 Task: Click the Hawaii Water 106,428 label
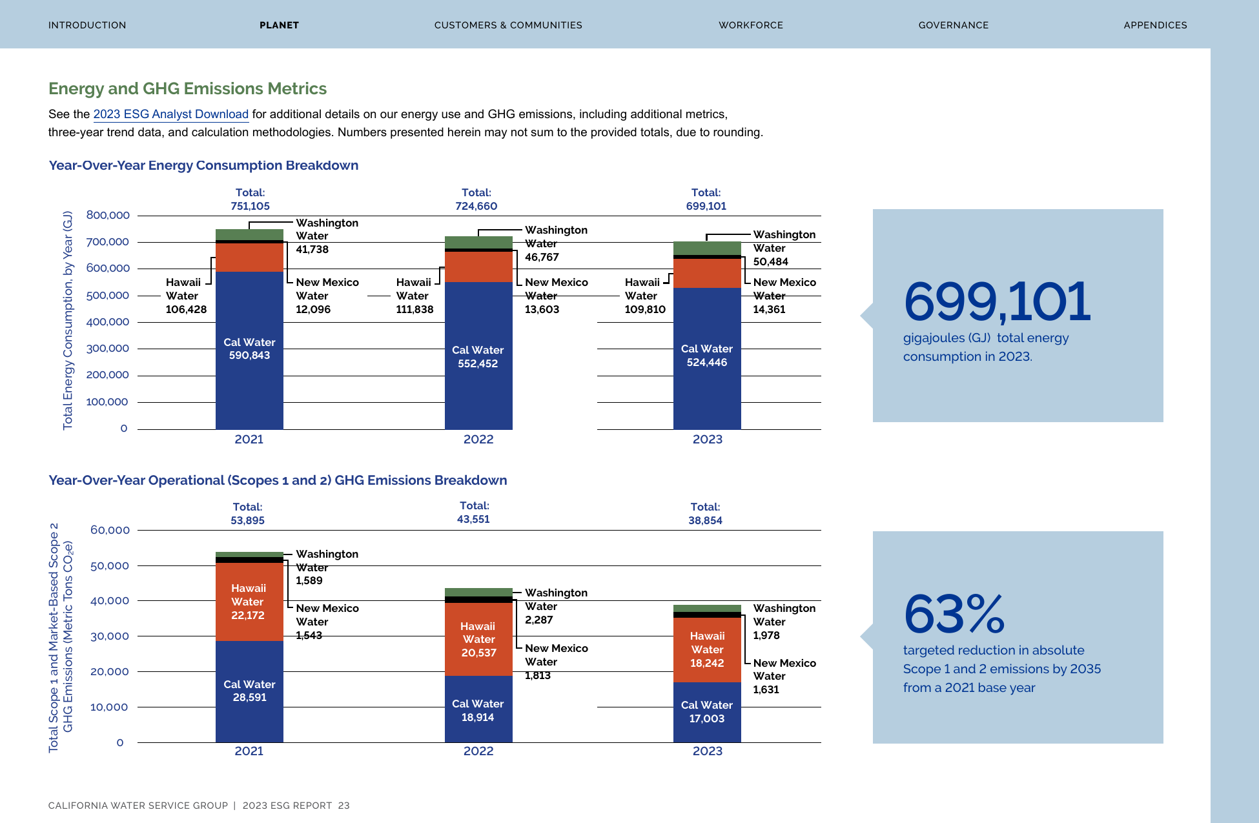[x=186, y=296]
